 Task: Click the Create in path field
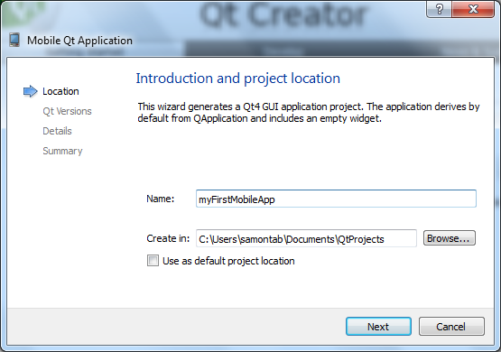[306, 238]
